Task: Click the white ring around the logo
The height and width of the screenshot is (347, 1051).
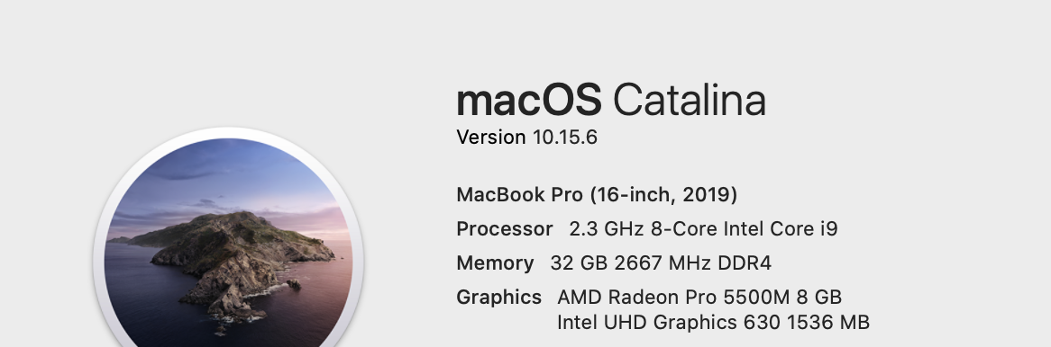Action: [x=229, y=132]
